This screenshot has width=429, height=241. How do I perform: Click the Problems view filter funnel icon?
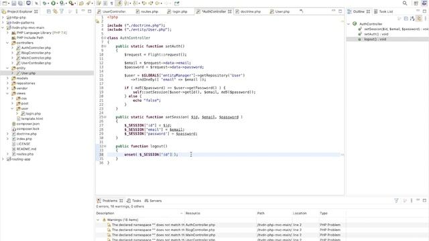coord(396,201)
